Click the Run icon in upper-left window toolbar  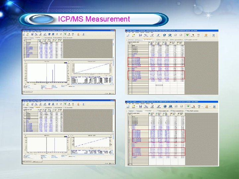(x=49, y=34)
